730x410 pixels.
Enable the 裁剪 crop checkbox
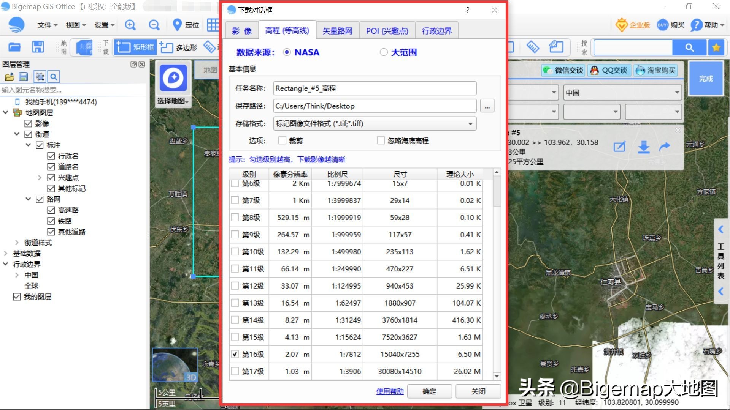tap(282, 140)
